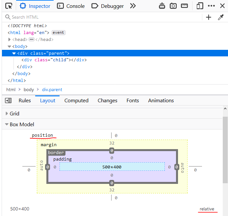This screenshot has height=216, width=228.
Task: Expand the Grid section
Action: [x=7, y=114]
